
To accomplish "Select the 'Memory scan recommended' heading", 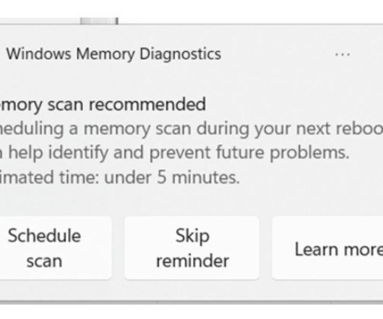I will point(103,104).
